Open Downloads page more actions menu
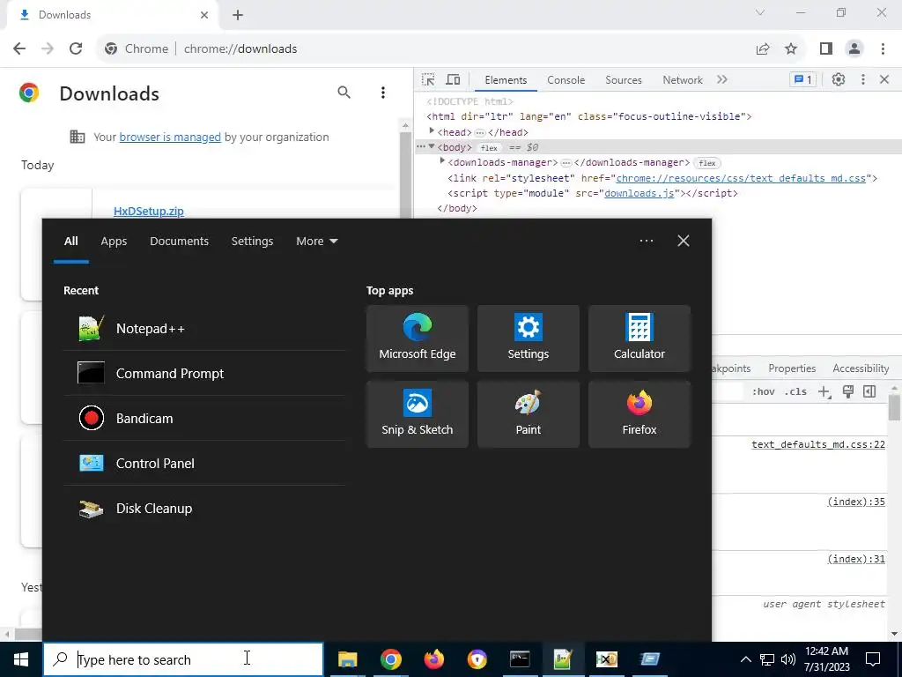 383,93
